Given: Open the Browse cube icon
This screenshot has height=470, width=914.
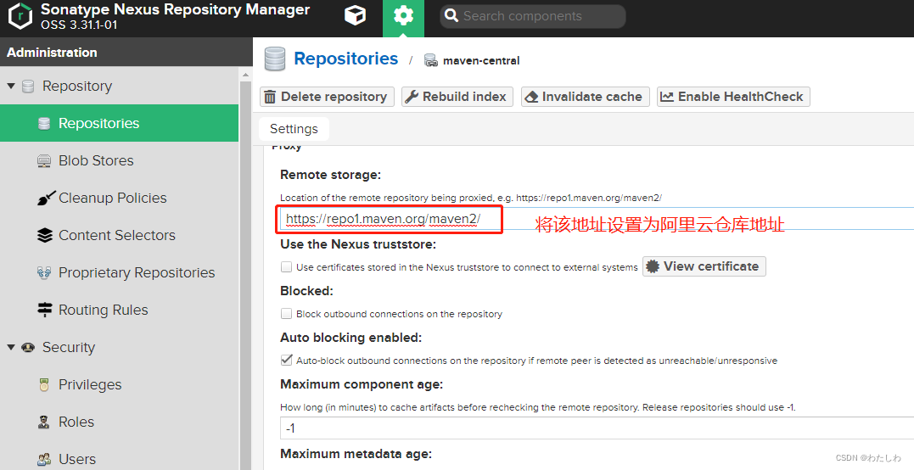Looking at the screenshot, I should pyautogui.click(x=355, y=16).
